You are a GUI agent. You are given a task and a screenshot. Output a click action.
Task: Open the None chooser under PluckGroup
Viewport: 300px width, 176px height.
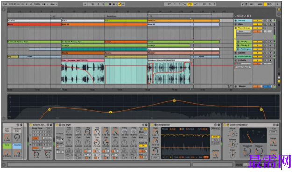[244, 31]
